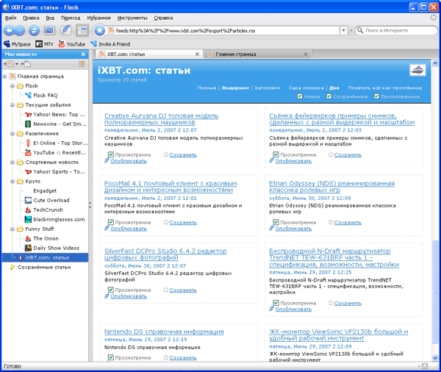Open MySpace bookmark
441x372 pixels.
coord(17,44)
